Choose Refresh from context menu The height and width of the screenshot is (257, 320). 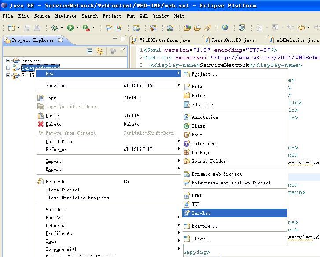click(x=109, y=181)
